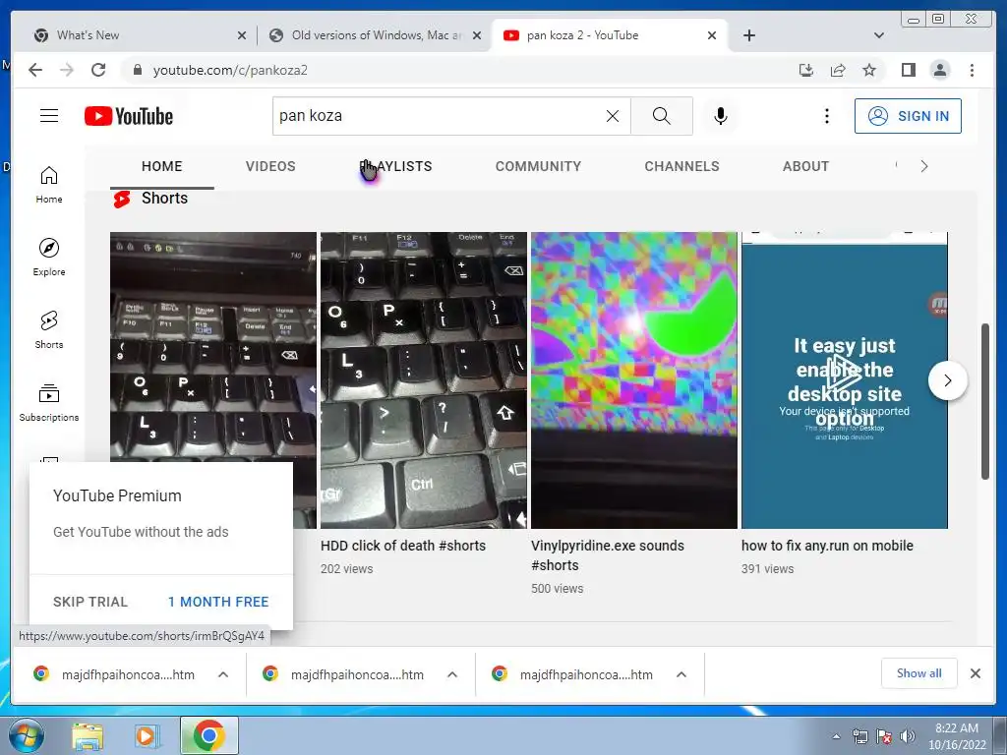Click the taskbar clock 8:22 AM

[x=956, y=736]
